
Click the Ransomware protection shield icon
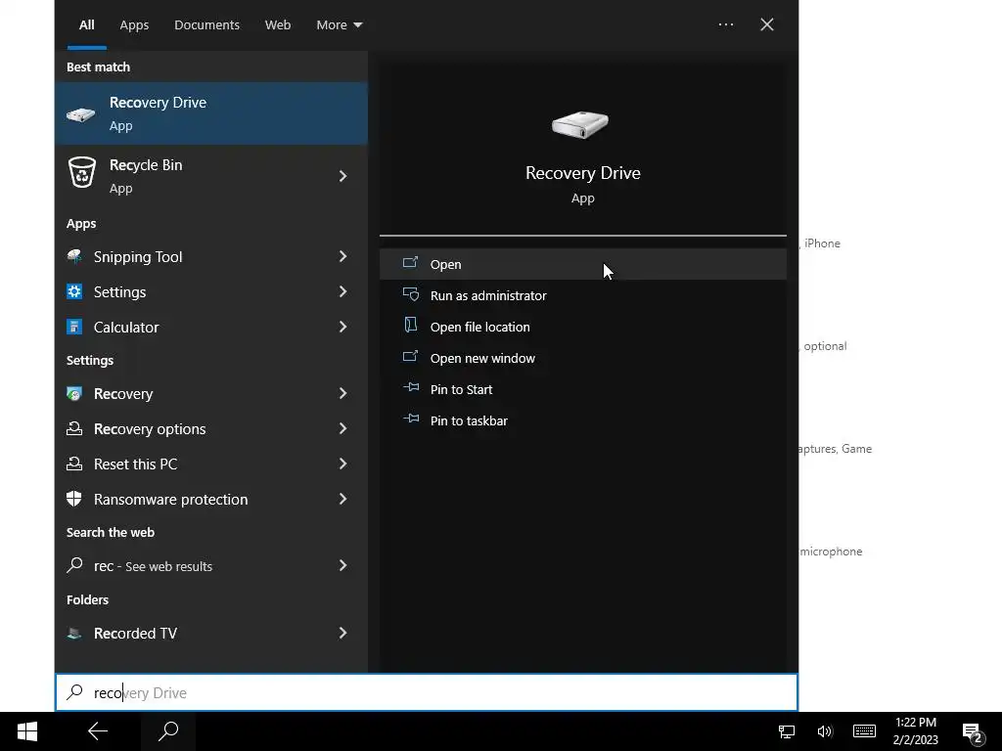pos(74,499)
